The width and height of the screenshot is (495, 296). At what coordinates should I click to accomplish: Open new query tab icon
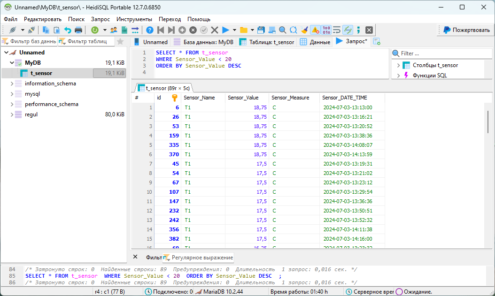tap(376, 42)
